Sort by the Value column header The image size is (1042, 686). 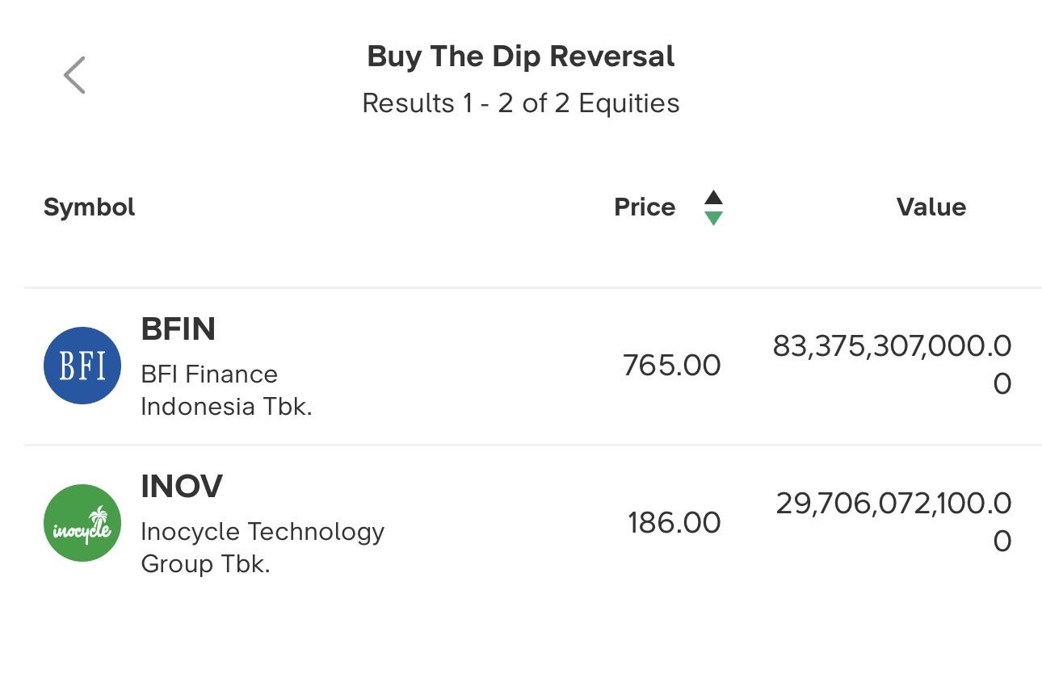point(931,207)
